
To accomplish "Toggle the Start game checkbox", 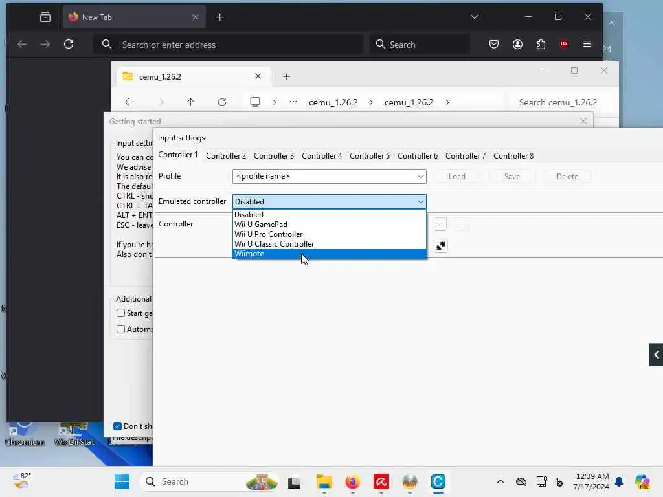I will tap(120, 313).
